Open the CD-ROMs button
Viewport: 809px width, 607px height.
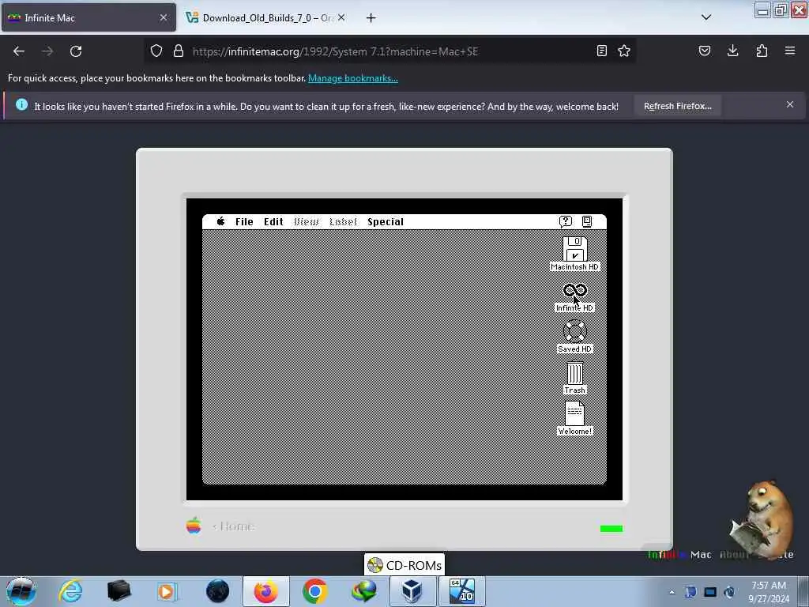(x=404, y=565)
